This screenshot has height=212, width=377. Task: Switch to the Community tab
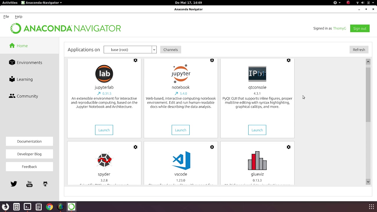tap(29, 96)
